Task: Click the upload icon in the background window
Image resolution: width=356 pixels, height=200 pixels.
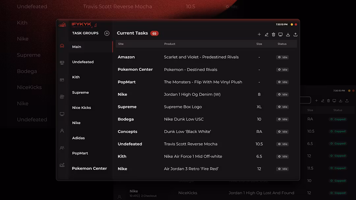Action: (x=347, y=101)
